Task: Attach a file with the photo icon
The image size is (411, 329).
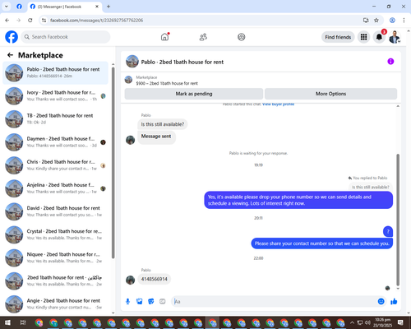Action: coord(140,302)
